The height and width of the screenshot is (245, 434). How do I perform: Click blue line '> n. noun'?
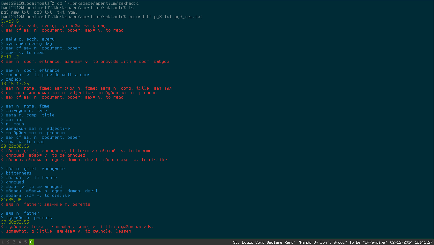[12, 124]
